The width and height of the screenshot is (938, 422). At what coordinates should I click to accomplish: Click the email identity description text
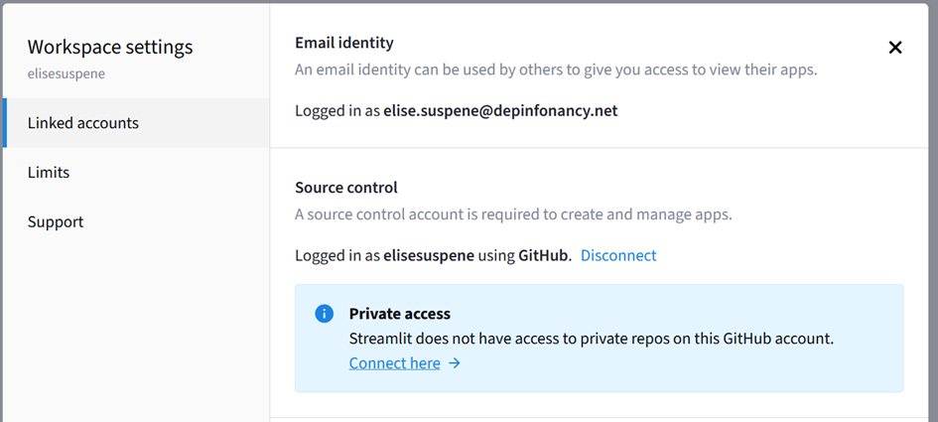556,70
